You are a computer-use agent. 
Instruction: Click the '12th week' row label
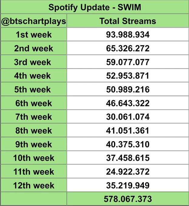pos(34,185)
